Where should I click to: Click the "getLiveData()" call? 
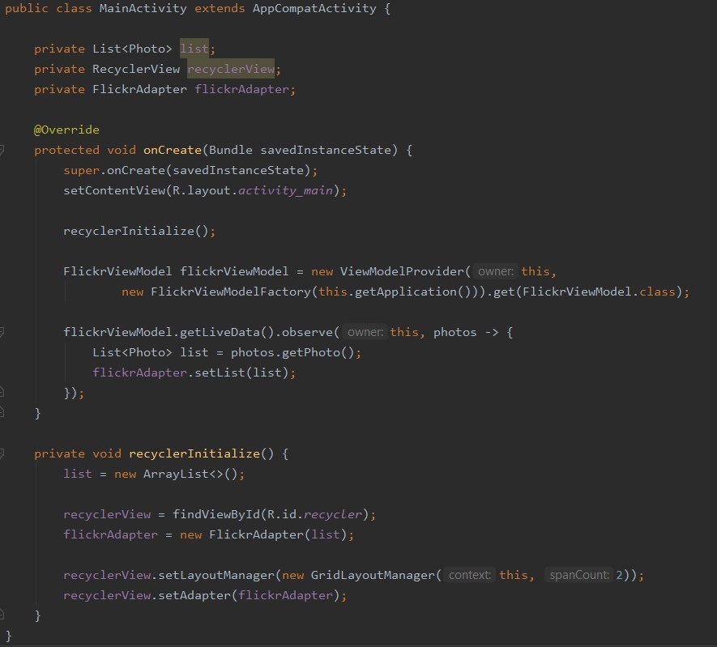(x=227, y=332)
